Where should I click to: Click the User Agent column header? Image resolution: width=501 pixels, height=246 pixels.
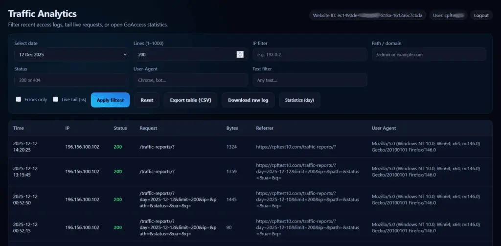[x=384, y=128]
